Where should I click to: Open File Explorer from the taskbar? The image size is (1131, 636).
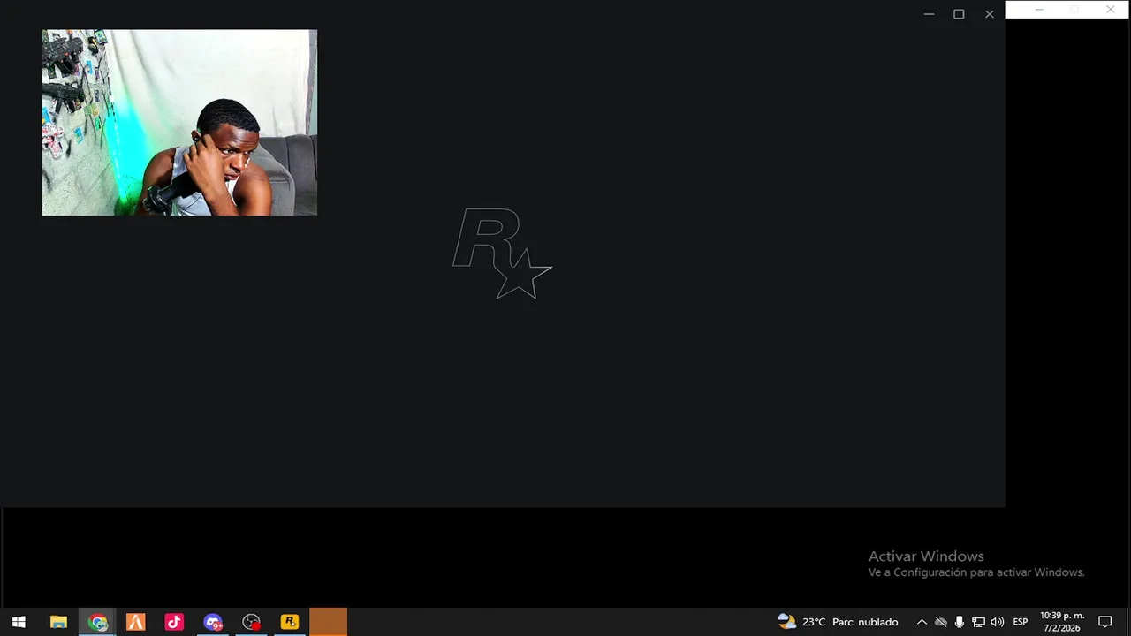click(x=58, y=622)
